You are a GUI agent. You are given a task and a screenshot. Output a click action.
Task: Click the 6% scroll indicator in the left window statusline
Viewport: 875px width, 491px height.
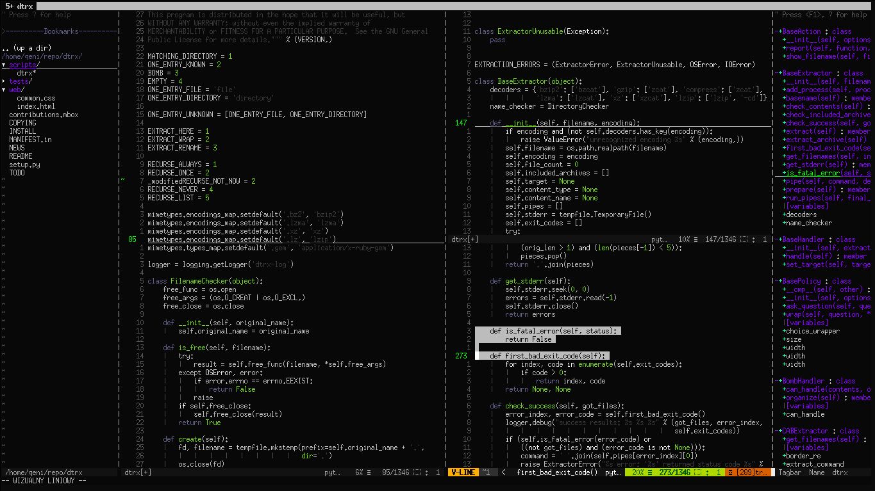click(x=359, y=472)
